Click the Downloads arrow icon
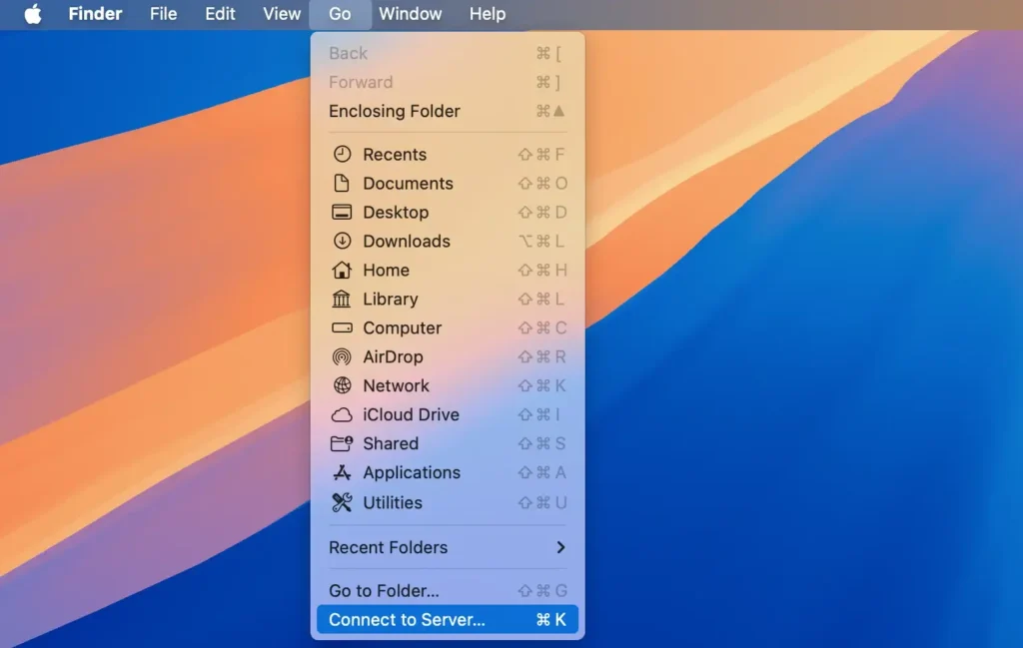 tap(341, 241)
